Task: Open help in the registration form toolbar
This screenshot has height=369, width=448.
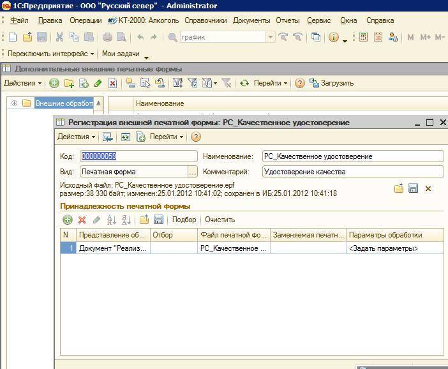Action: tap(196, 137)
